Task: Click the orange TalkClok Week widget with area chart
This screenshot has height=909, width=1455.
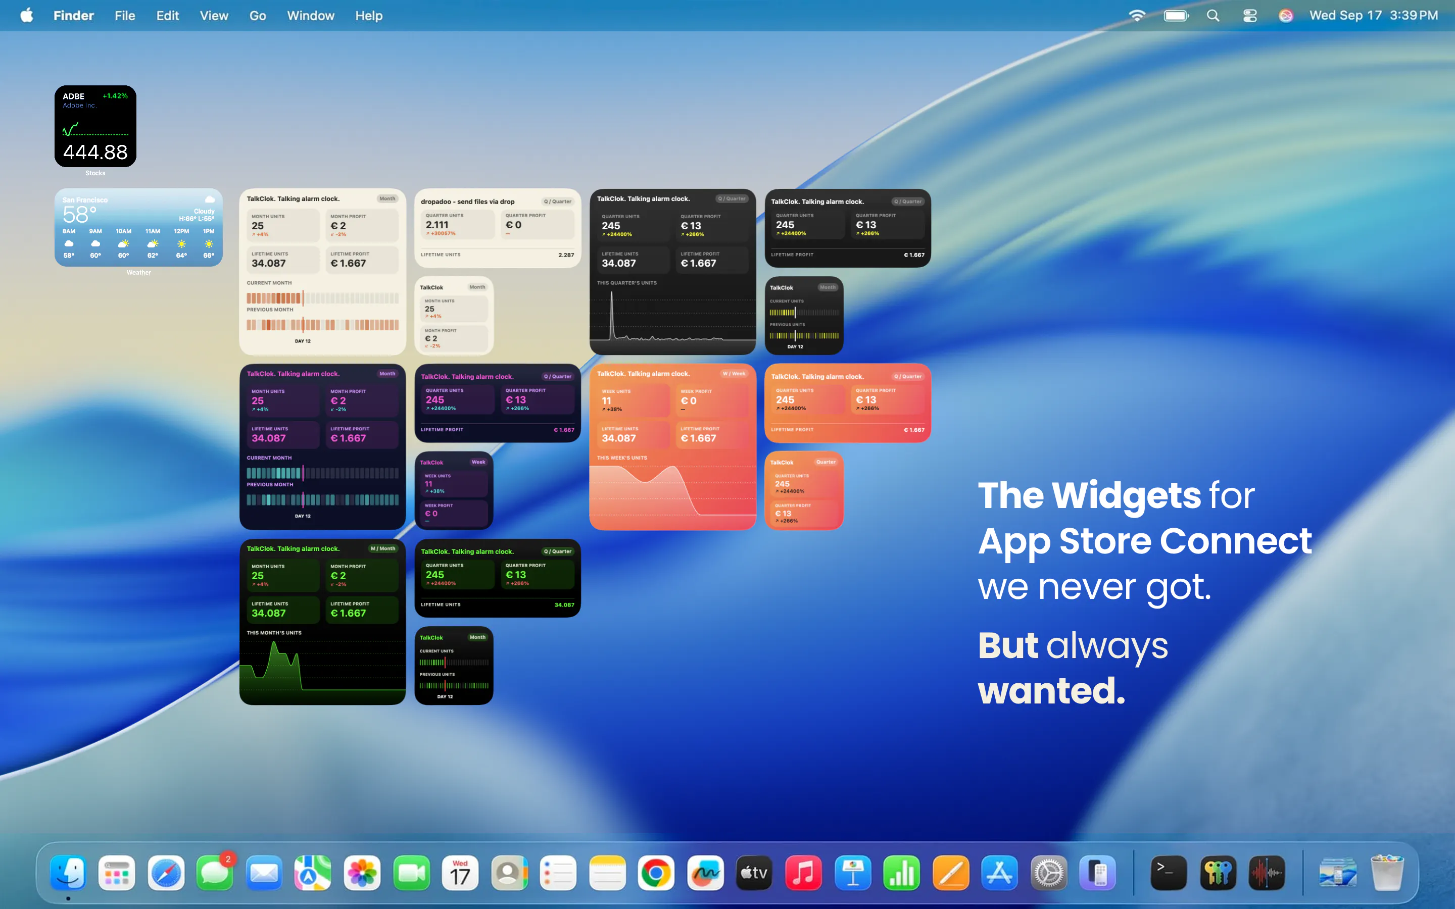Action: tap(673, 447)
